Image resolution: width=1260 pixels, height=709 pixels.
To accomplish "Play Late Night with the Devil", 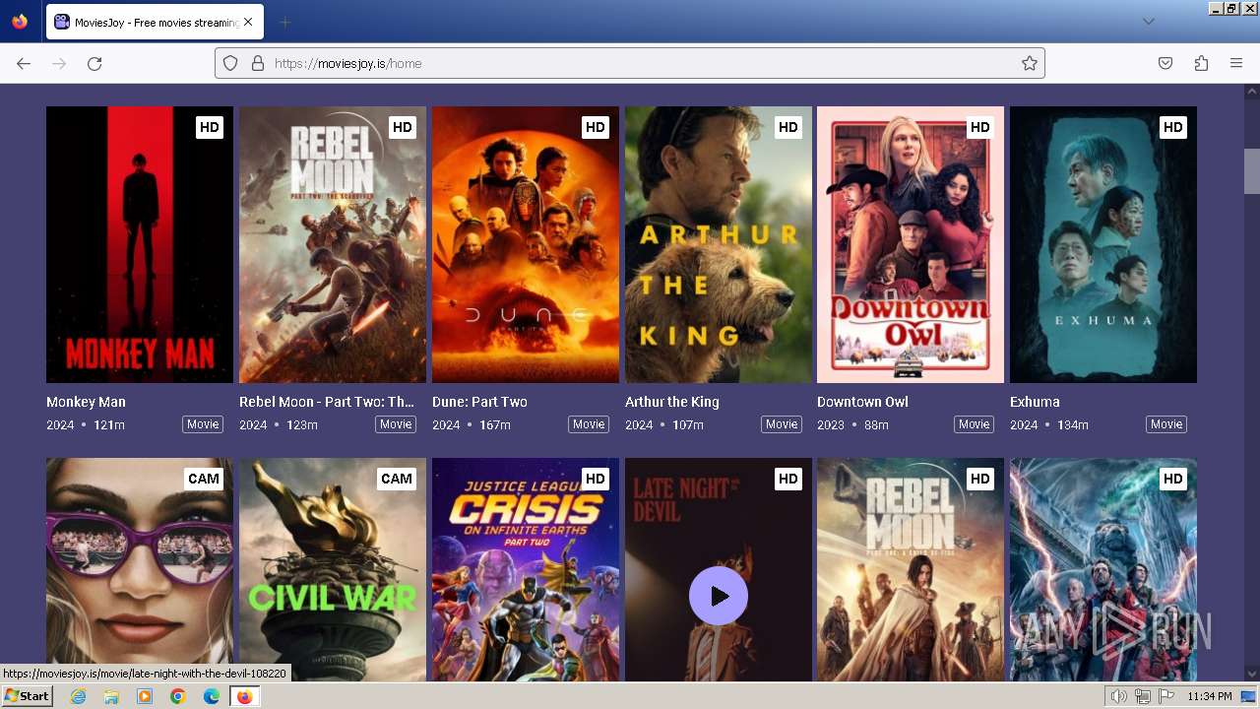I will coord(719,596).
